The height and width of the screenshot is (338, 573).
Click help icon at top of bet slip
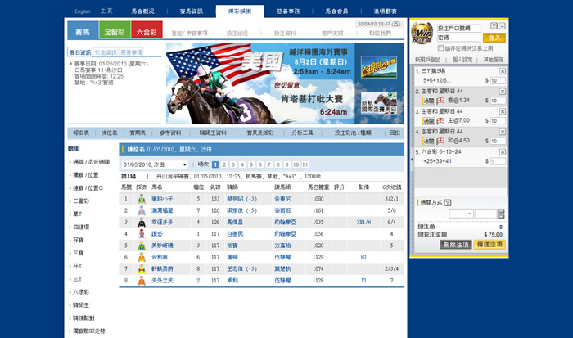[x=493, y=25]
